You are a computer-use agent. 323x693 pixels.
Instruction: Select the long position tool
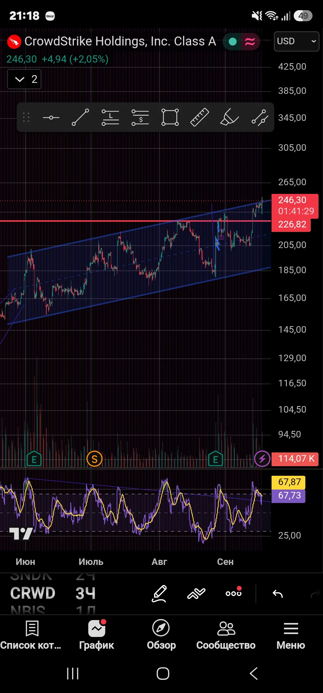point(110,117)
